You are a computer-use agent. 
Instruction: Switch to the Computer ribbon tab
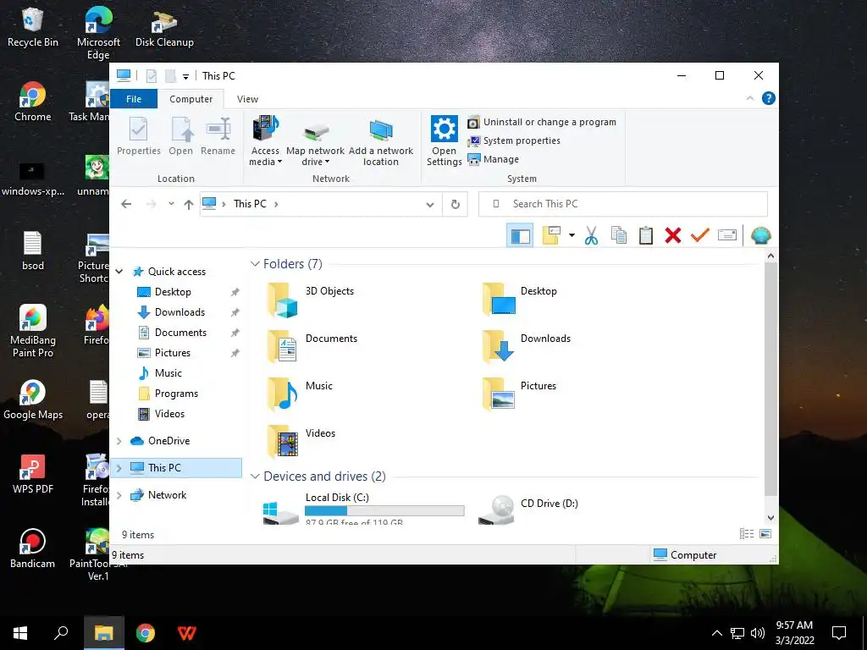coord(191,99)
